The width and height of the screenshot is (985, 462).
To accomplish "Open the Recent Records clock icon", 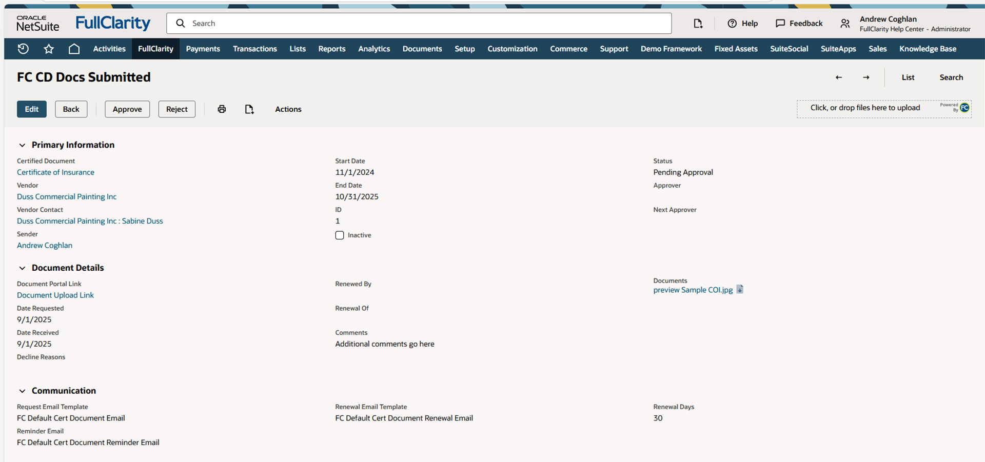I will pyautogui.click(x=23, y=49).
